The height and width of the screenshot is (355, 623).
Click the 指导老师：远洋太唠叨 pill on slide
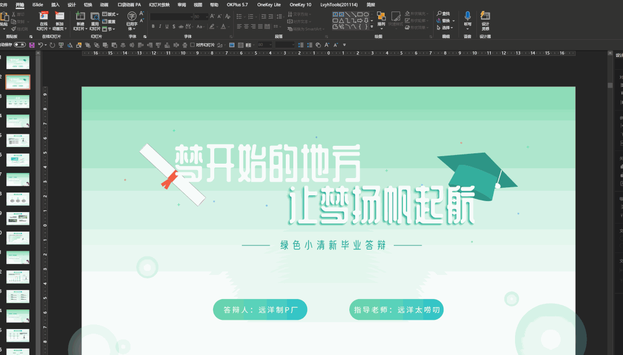pos(397,310)
